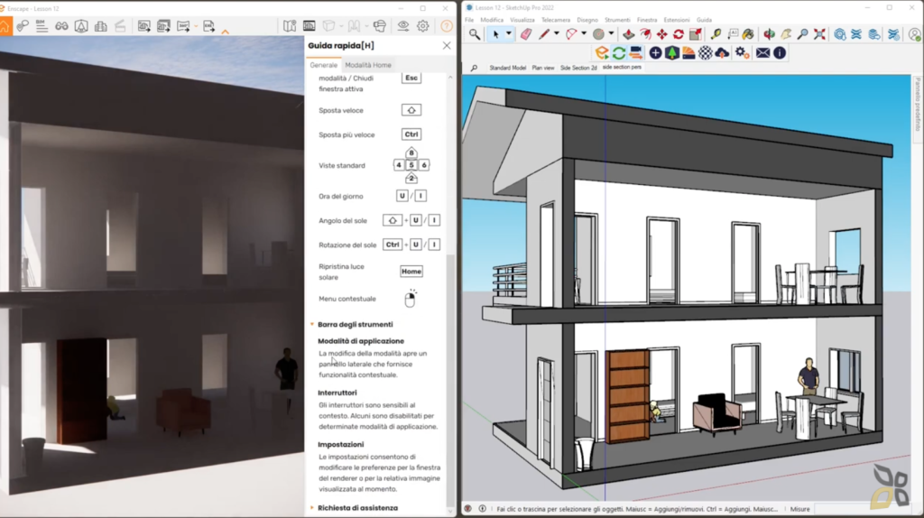Open the Select tool dropdown arrow
The width and height of the screenshot is (924, 518).
click(509, 33)
